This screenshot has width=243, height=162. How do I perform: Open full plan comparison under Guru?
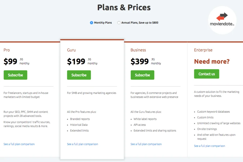pyautogui.click(x=82, y=144)
